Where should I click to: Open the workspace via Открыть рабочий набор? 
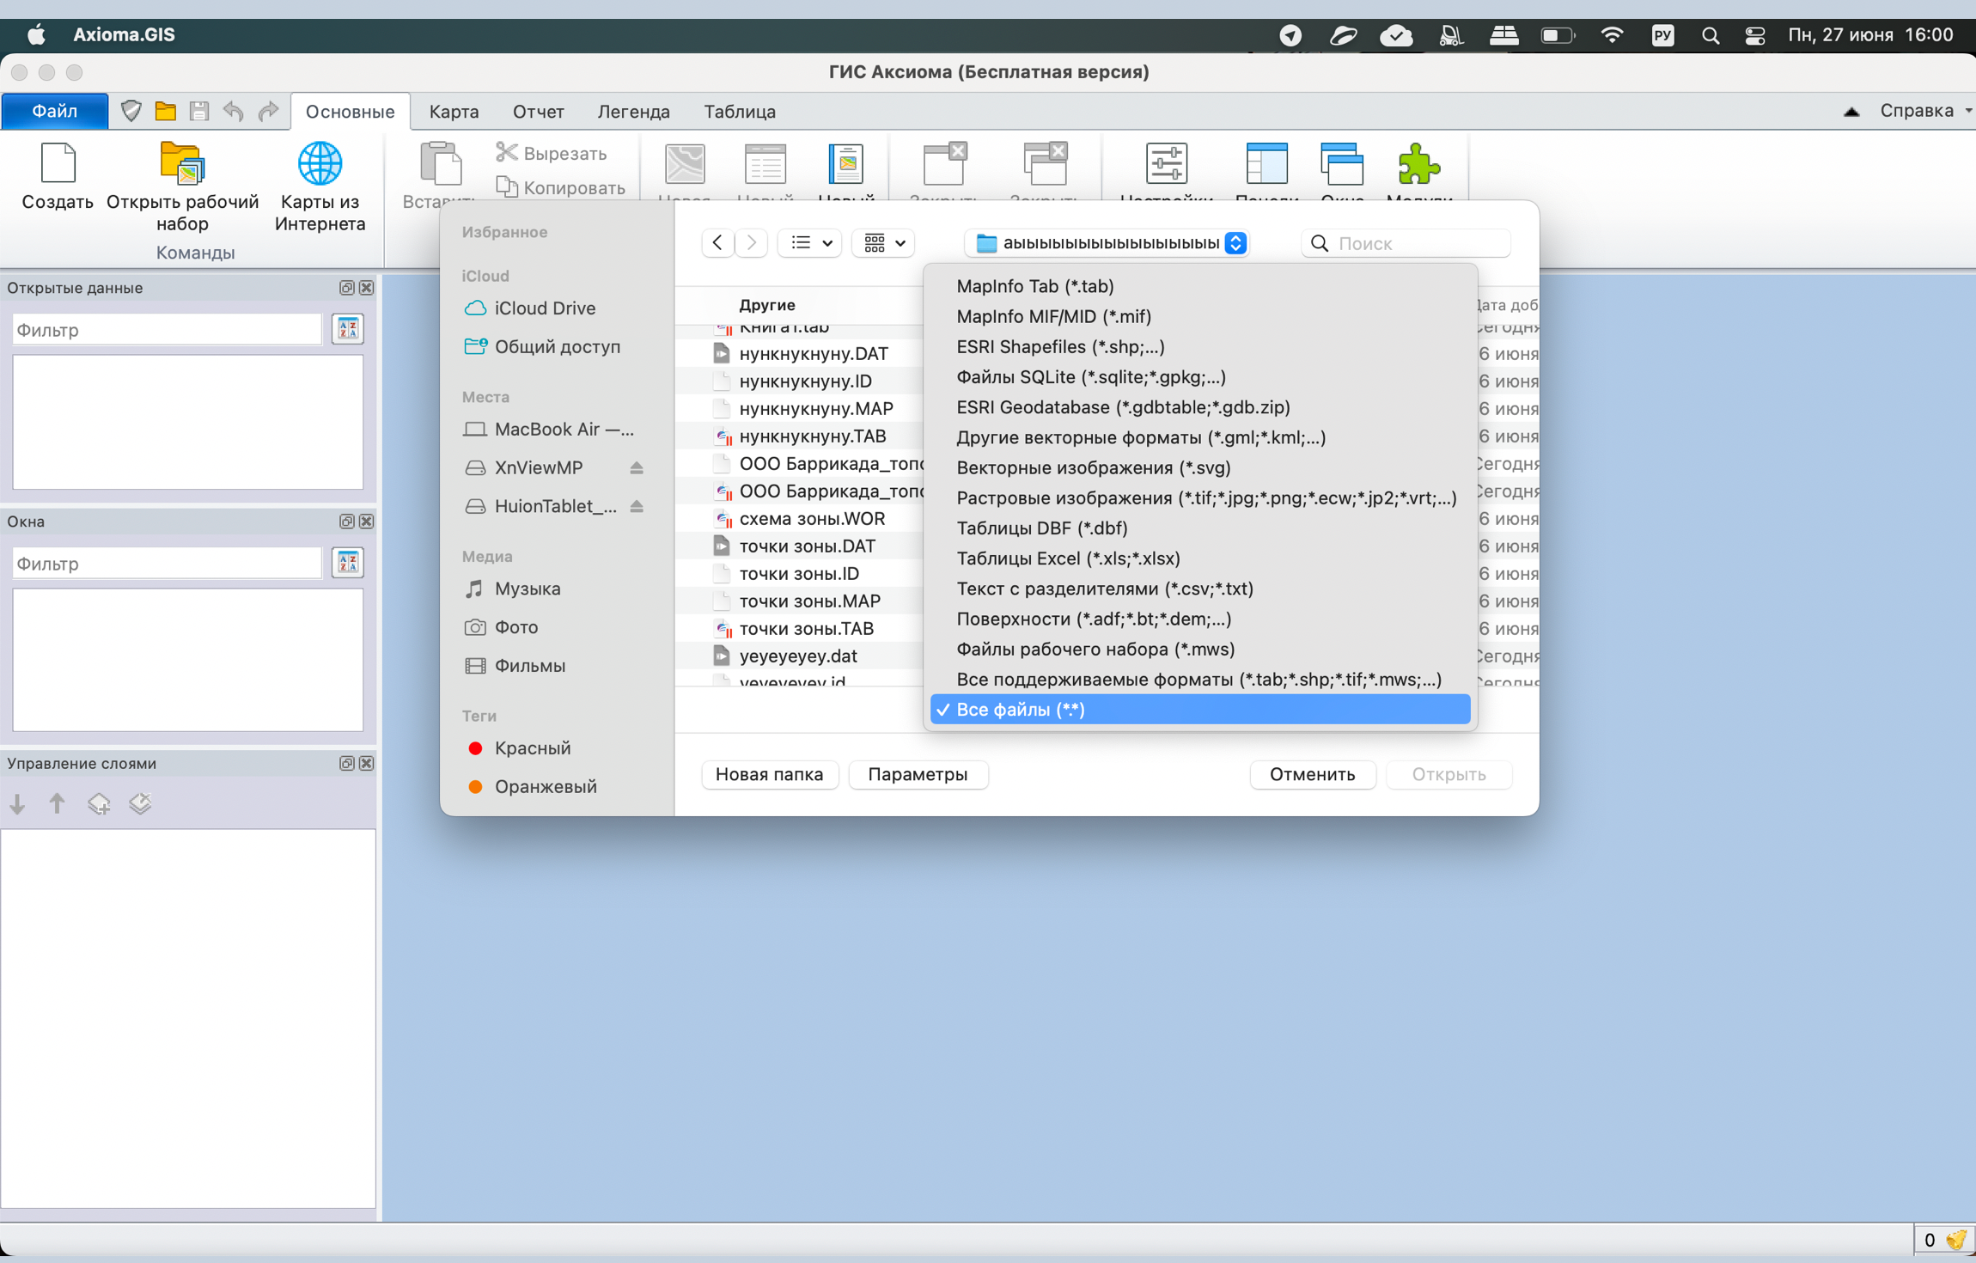click(x=182, y=164)
